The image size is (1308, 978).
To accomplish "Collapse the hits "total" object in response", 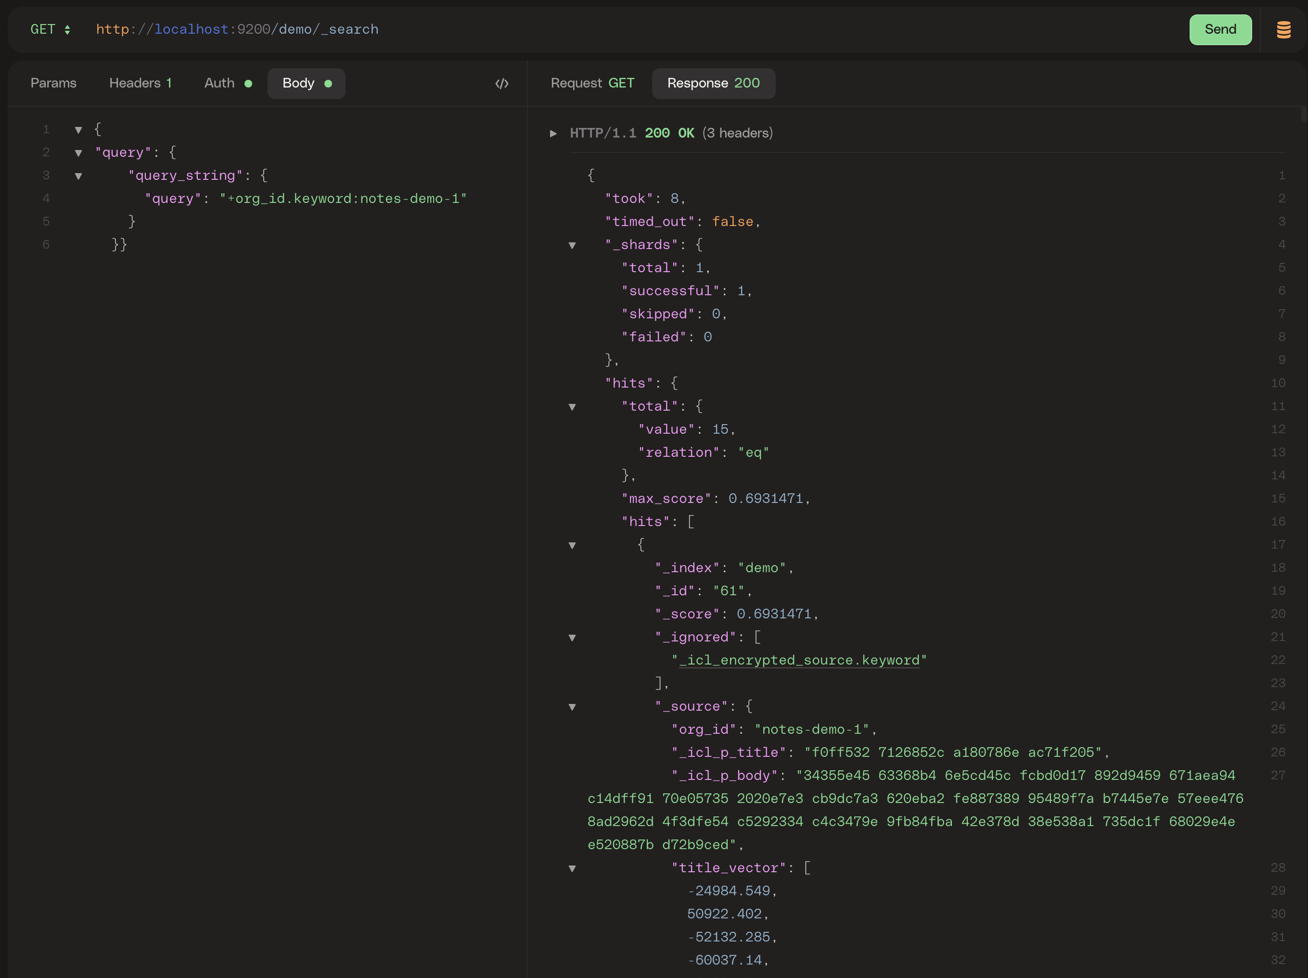I will (572, 407).
